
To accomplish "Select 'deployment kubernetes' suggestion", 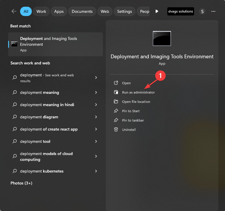I will point(56,171).
